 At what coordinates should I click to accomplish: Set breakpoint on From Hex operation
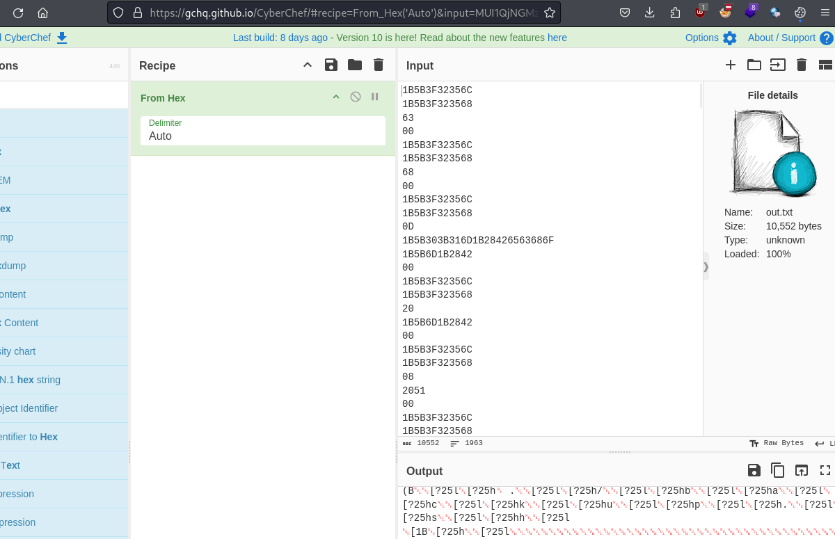[x=375, y=97]
